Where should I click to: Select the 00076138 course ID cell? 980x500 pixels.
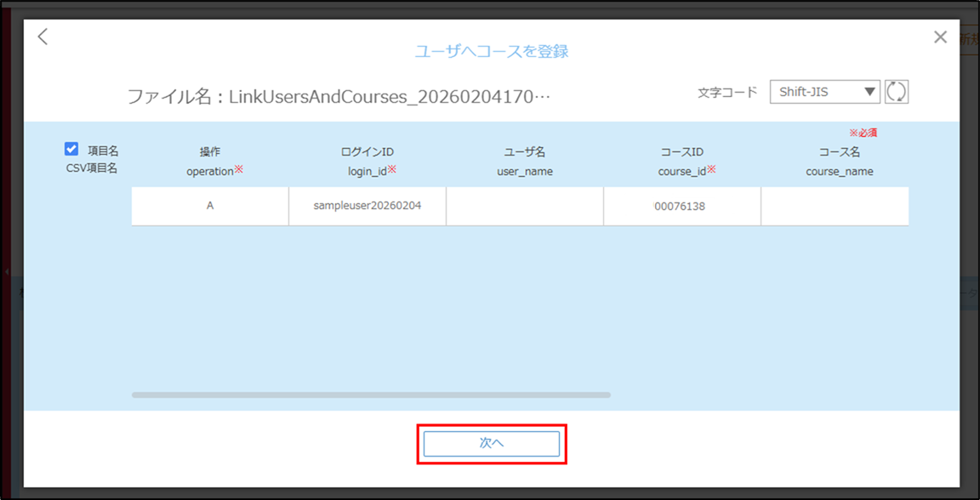click(x=682, y=206)
